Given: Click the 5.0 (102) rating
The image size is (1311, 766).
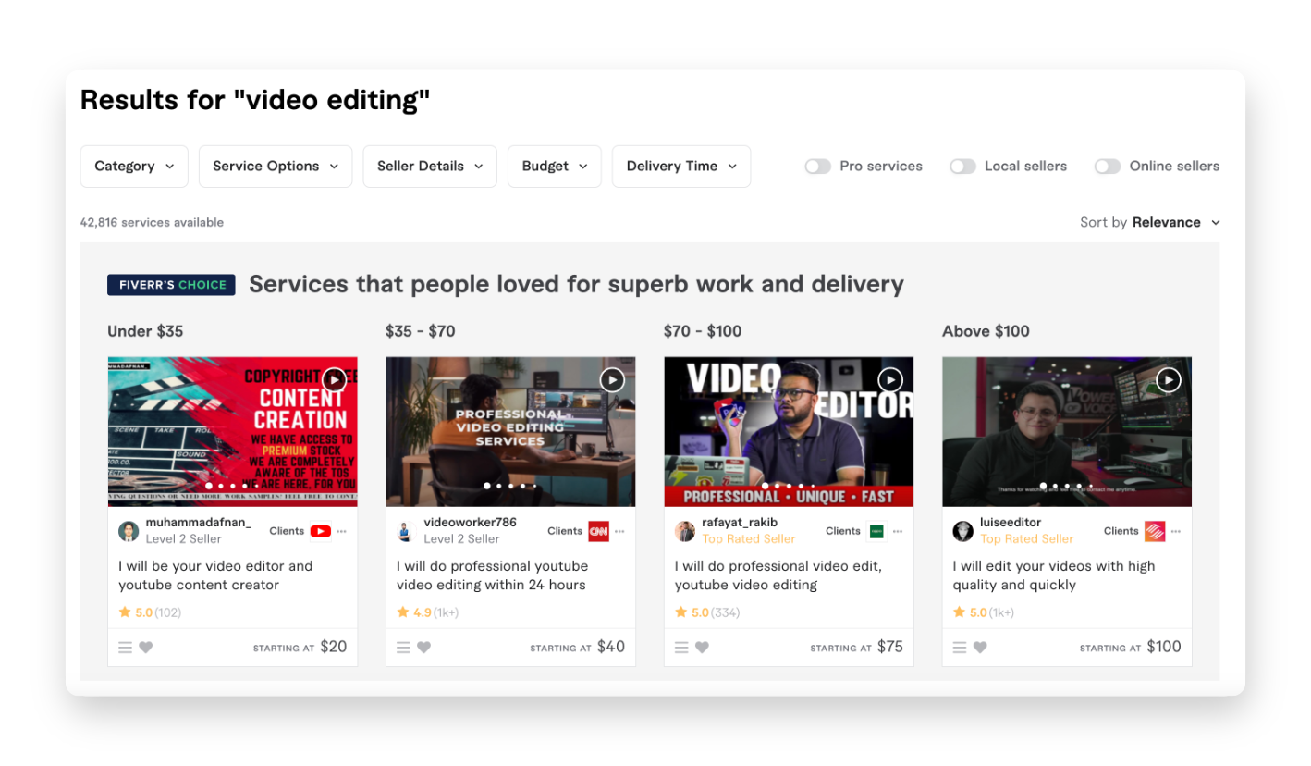Looking at the screenshot, I should (150, 612).
